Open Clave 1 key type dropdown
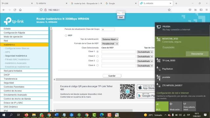Image resolution: width=210 pixels, height=118 pixels. 145,52
